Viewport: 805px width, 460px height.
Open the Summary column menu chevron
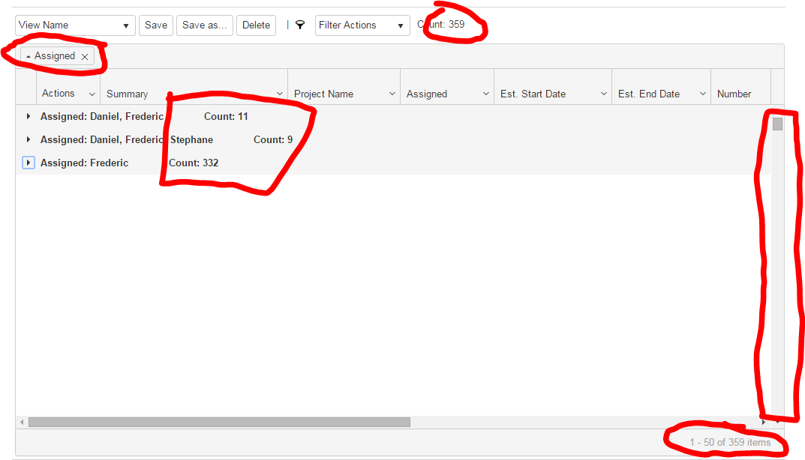tap(280, 94)
